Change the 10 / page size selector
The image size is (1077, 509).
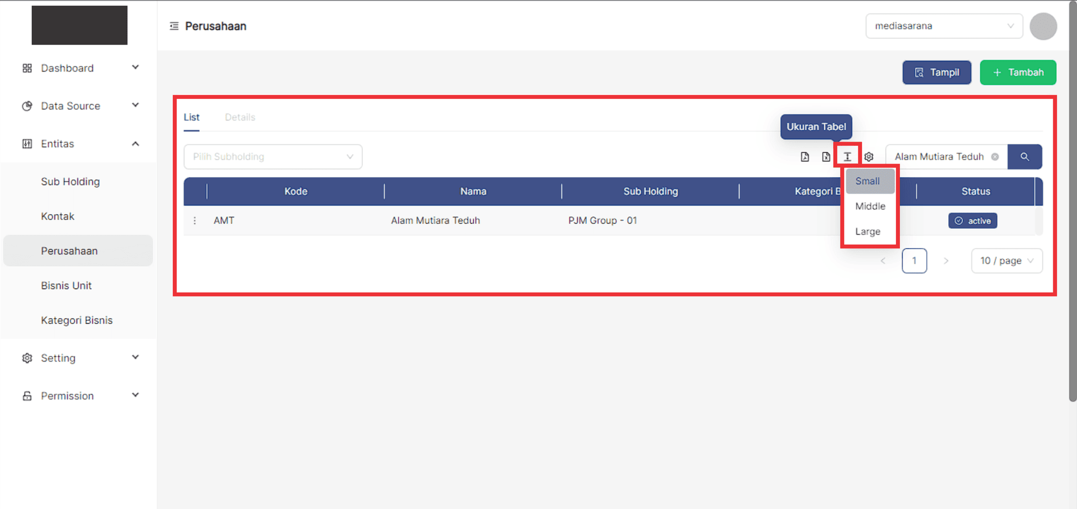point(1006,260)
